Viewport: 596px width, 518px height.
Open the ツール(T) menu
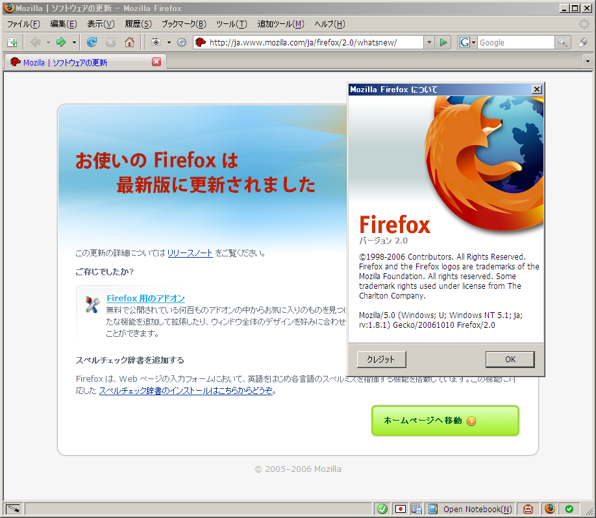click(232, 24)
